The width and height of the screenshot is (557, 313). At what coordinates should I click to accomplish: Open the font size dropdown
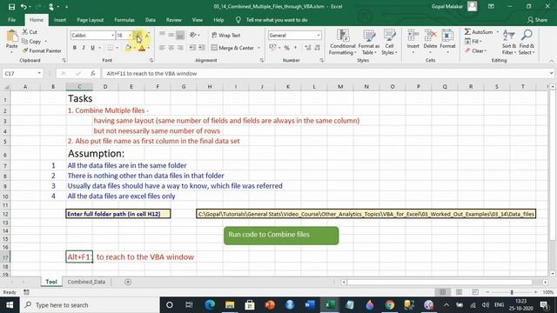pyautogui.click(x=131, y=35)
